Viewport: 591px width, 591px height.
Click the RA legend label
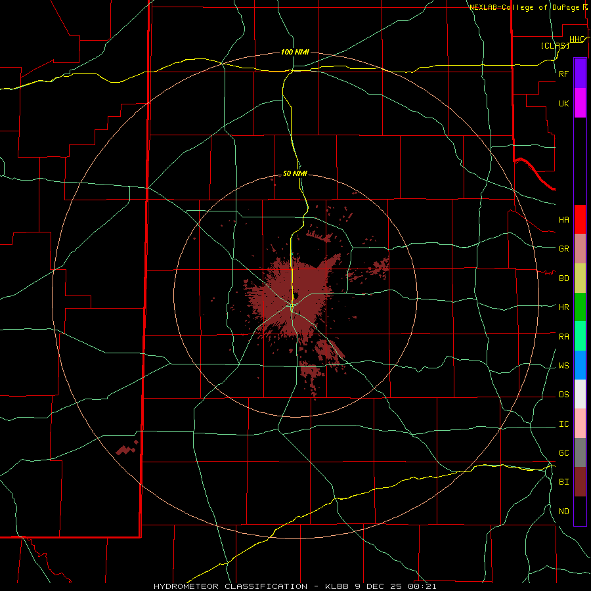click(563, 337)
